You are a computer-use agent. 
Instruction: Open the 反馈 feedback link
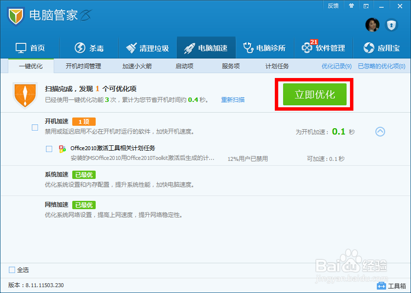coord(333,6)
